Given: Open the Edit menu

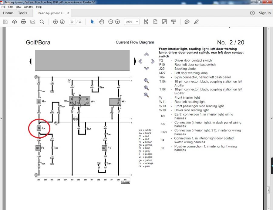Looking at the screenshot, I should pos(11,7).
